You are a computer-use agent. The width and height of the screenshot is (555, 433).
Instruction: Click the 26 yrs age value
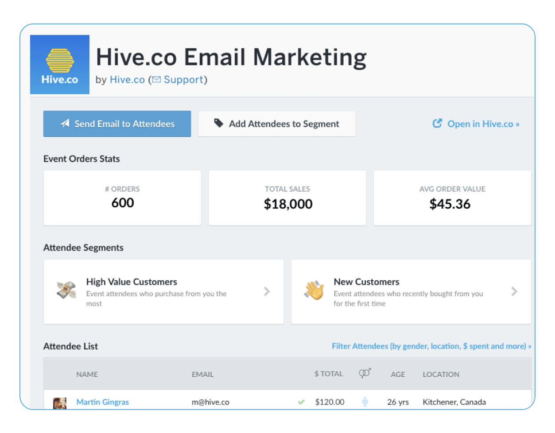(x=398, y=402)
